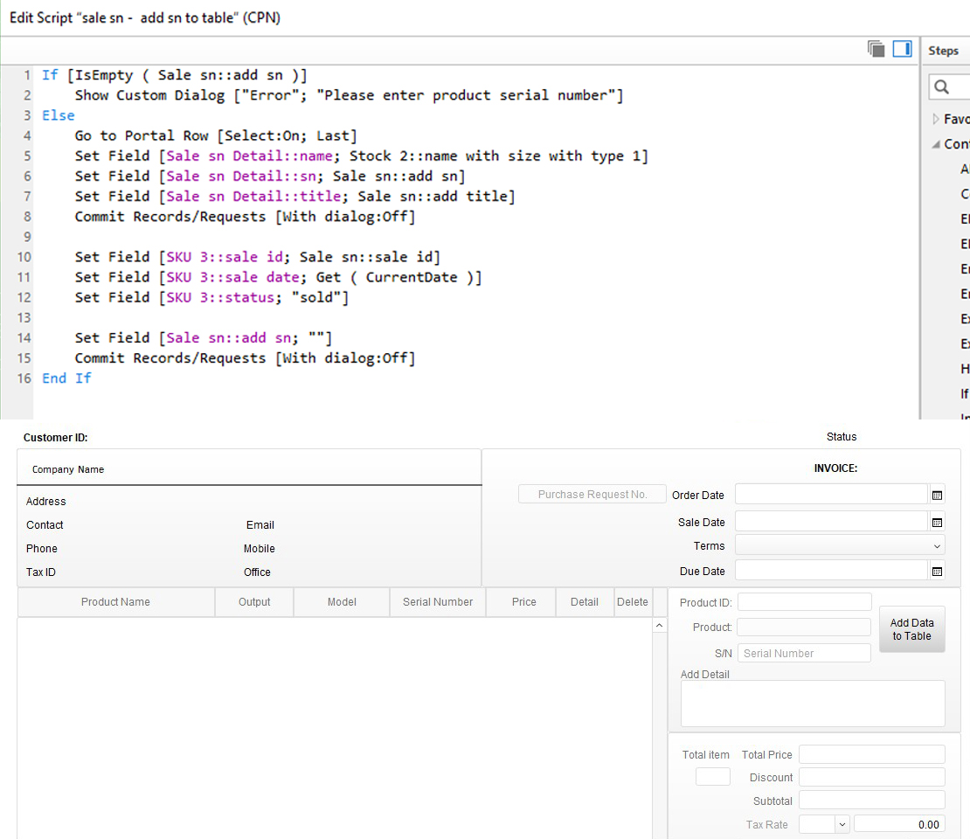Image resolution: width=970 pixels, height=839 pixels.
Task: Click the Add Data to Table button
Action: (x=911, y=629)
